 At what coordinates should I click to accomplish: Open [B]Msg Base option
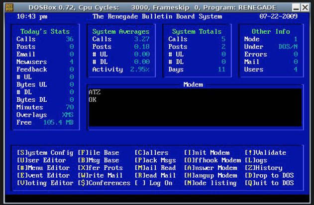click(99, 160)
